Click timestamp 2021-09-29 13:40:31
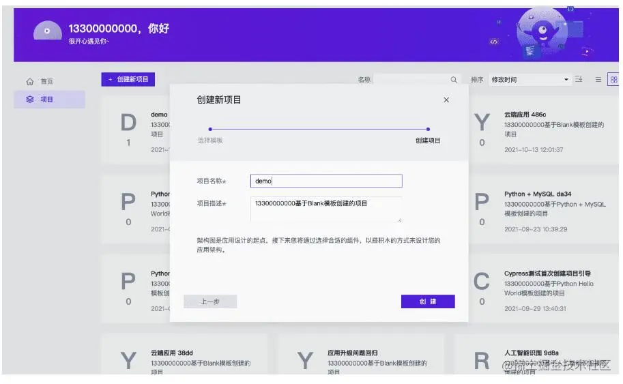The width and height of the screenshot is (623, 384). click(x=535, y=308)
